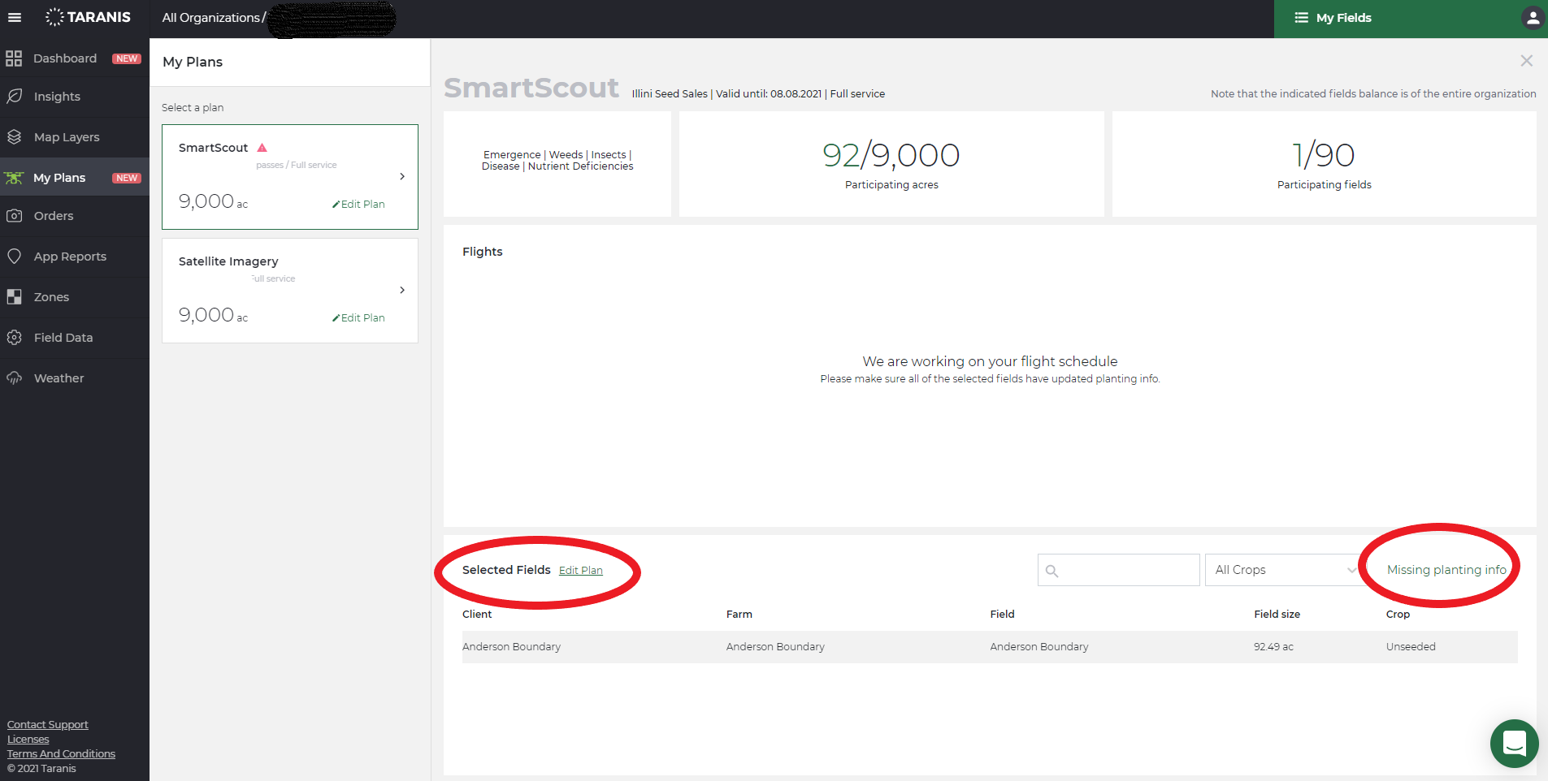Click the 1/90 participating fields value
Screen dimensions: 1548x781
tap(1324, 155)
